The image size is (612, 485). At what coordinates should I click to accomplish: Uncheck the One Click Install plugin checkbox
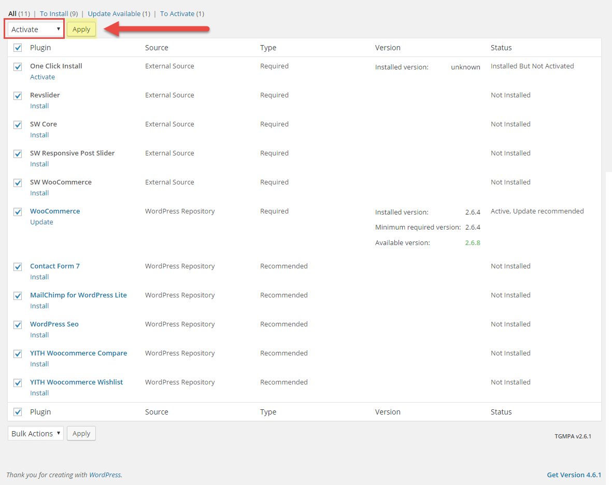(x=18, y=67)
